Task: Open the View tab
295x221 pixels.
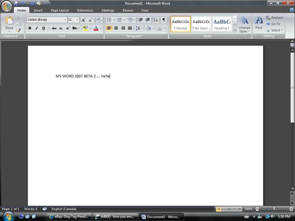Action: (145, 10)
